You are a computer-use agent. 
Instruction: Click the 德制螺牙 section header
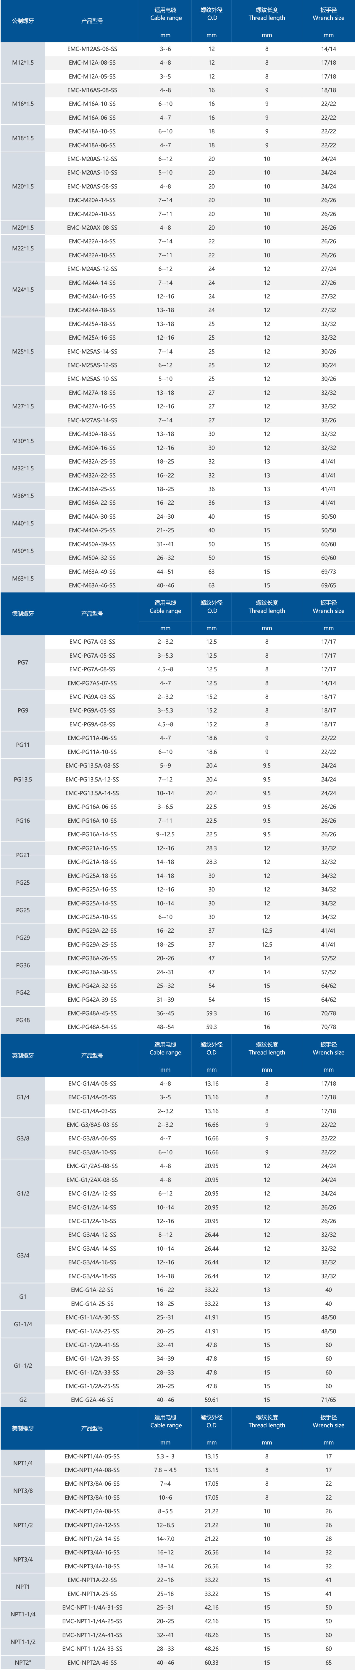(23, 613)
